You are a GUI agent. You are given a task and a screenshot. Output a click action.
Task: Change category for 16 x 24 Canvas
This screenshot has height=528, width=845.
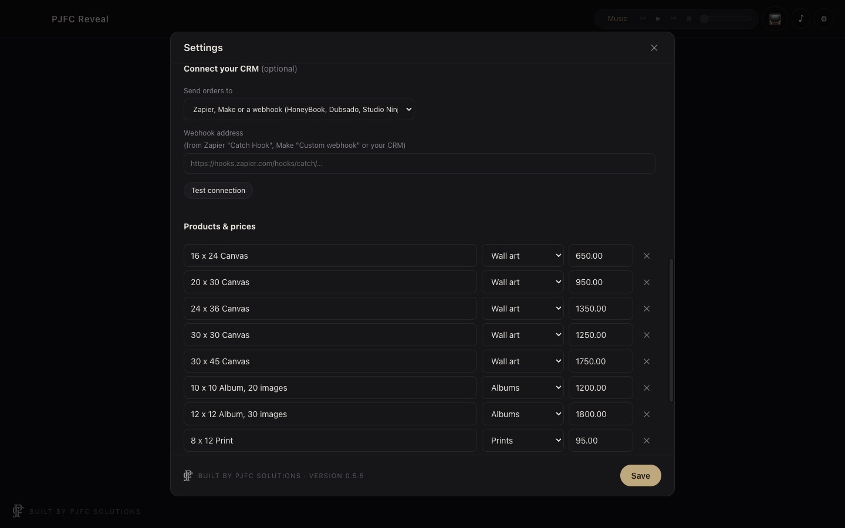click(x=523, y=256)
